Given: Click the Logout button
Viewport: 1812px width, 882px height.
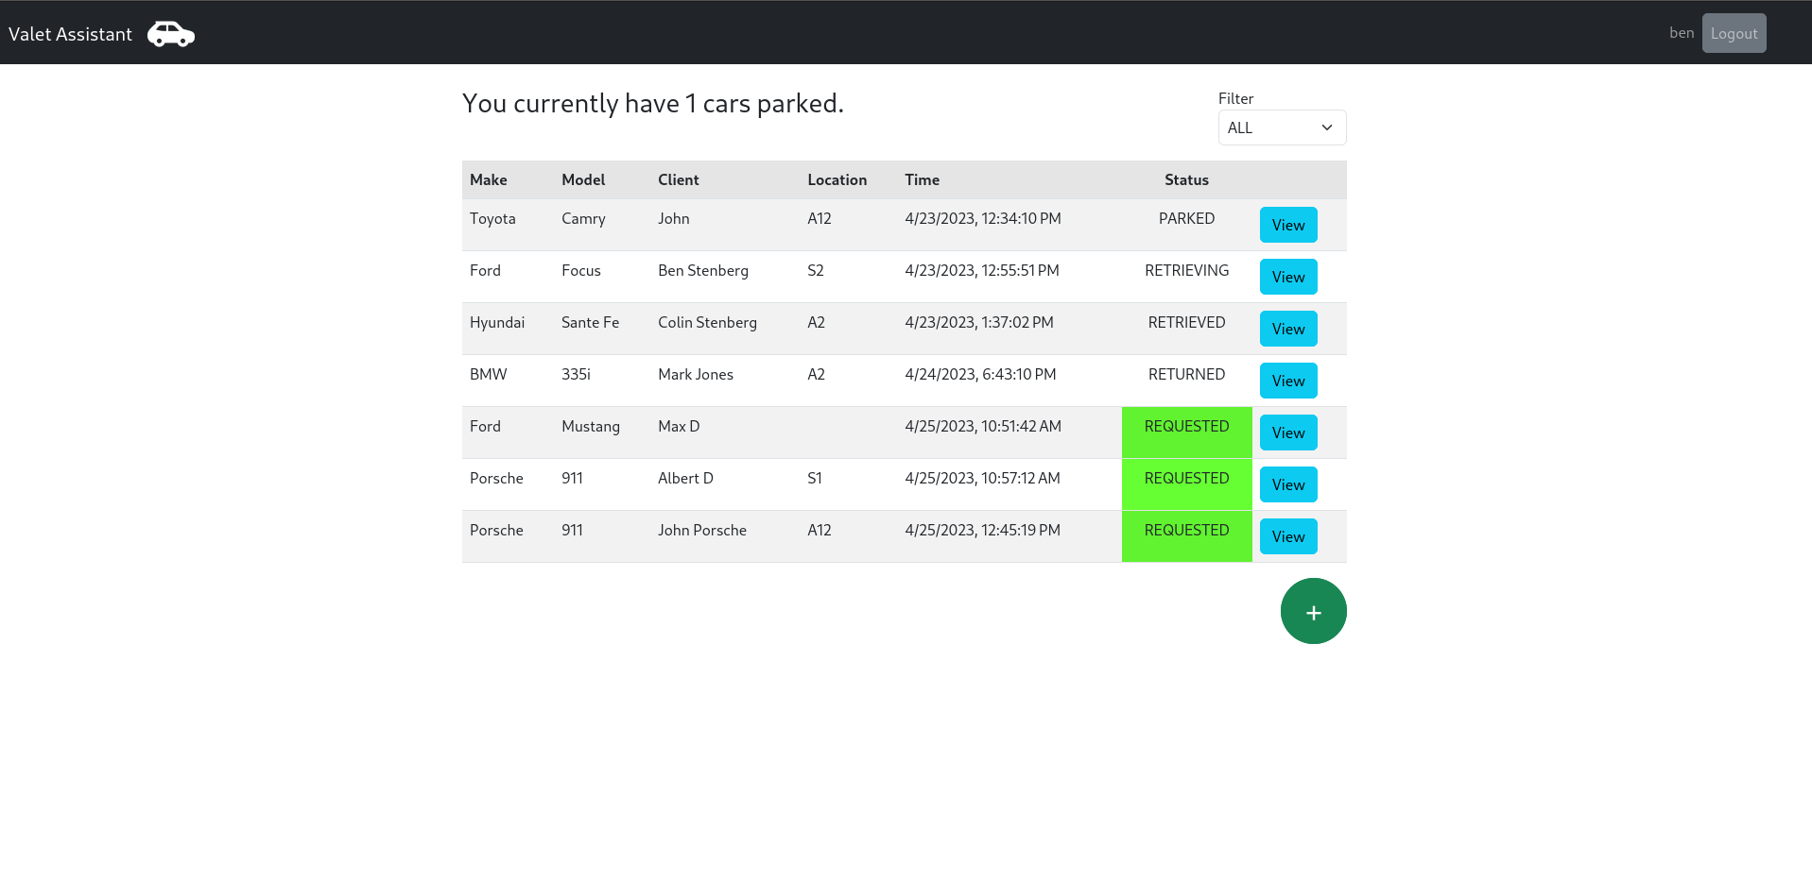Looking at the screenshot, I should 1733,33.
